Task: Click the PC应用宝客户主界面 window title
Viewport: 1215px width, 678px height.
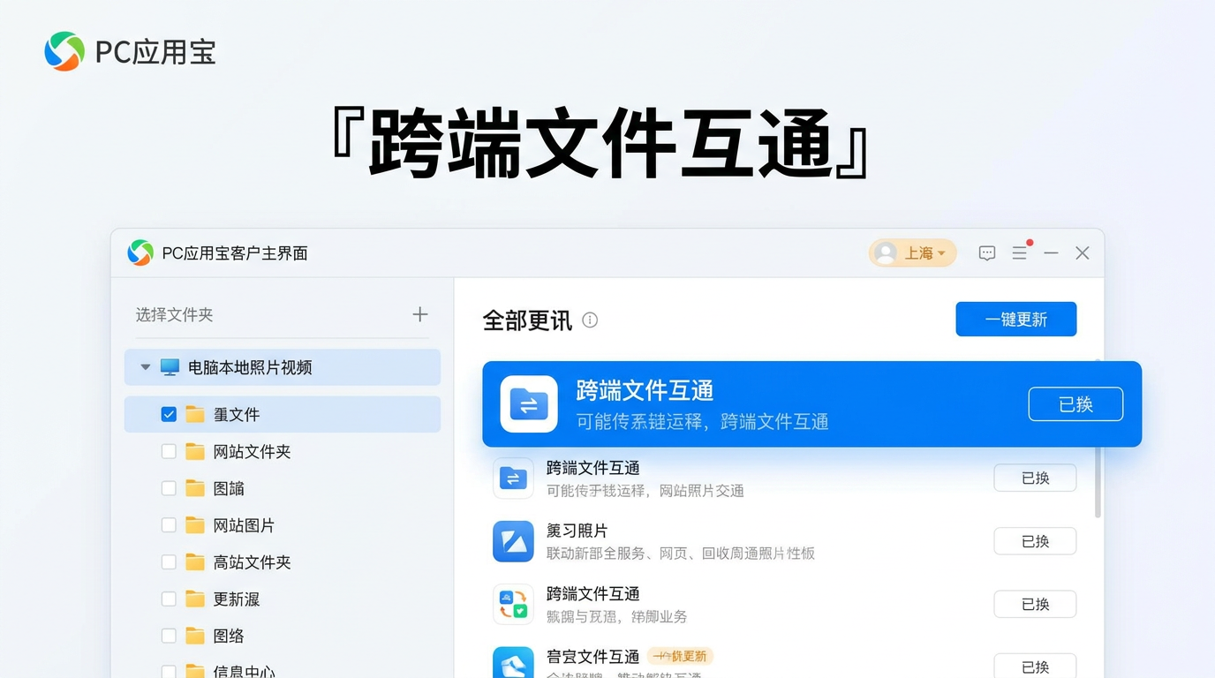Action: pyautogui.click(x=235, y=253)
